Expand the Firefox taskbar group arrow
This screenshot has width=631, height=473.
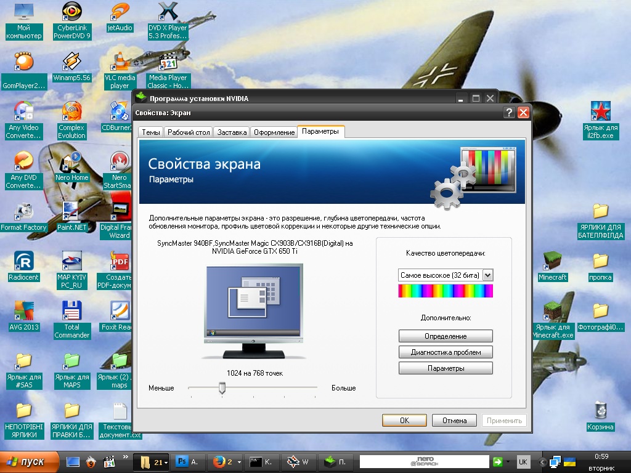pyautogui.click(x=239, y=462)
